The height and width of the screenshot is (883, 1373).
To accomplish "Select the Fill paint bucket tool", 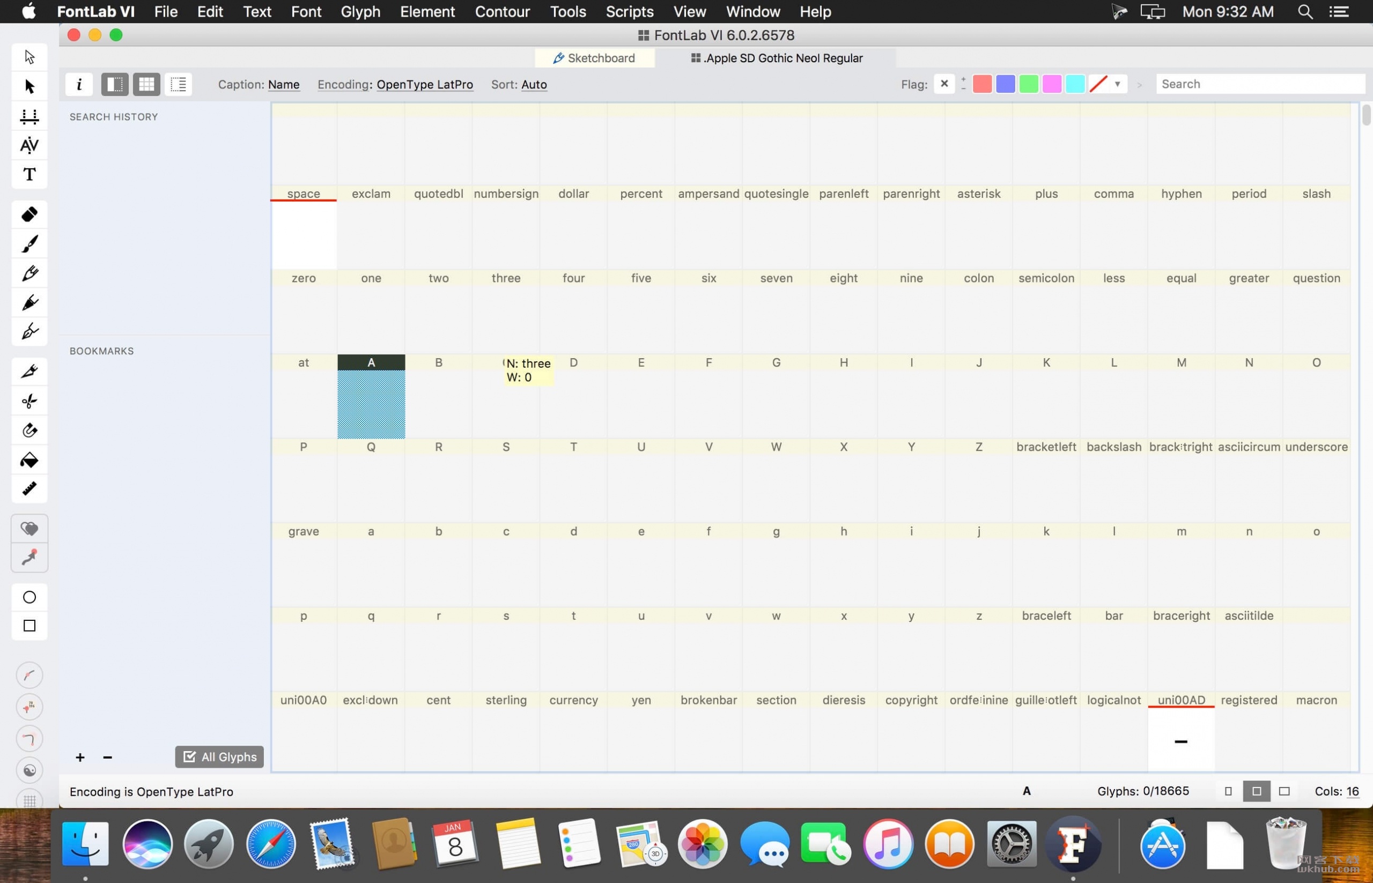I will (x=29, y=460).
